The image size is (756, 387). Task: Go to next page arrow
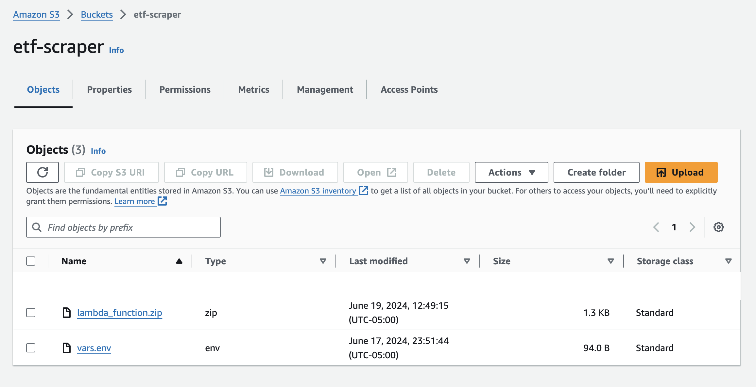point(692,227)
